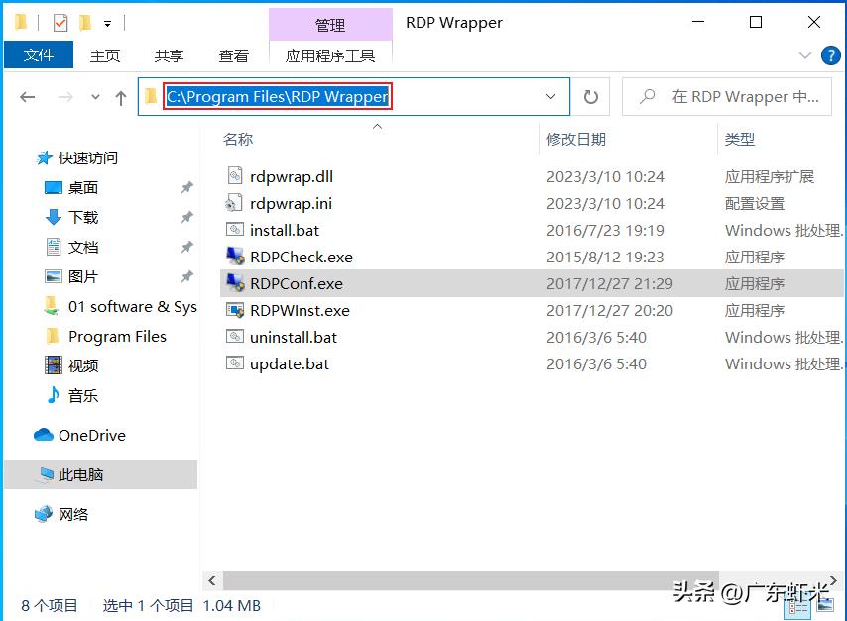Click the blue Help question mark icon
847x621 pixels.
831,55
